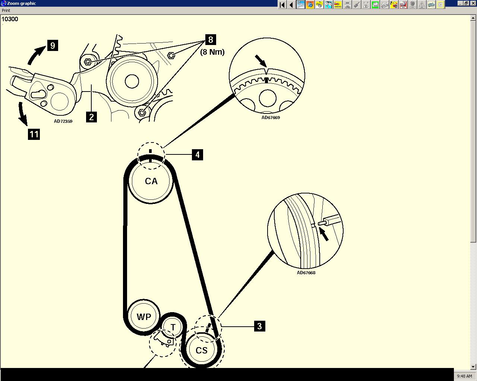Click the yellow page icon at toolbar end
This screenshot has height=381, width=477.
click(440, 4)
